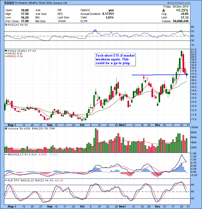
Task: Click the RSI(14) 54.51 label
Action: pos(18,25)
